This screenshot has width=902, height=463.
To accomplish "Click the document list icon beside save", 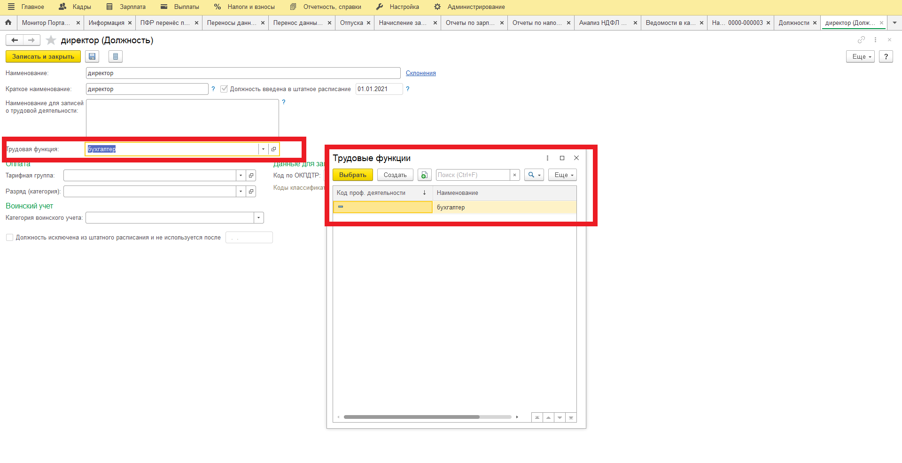I will (115, 57).
